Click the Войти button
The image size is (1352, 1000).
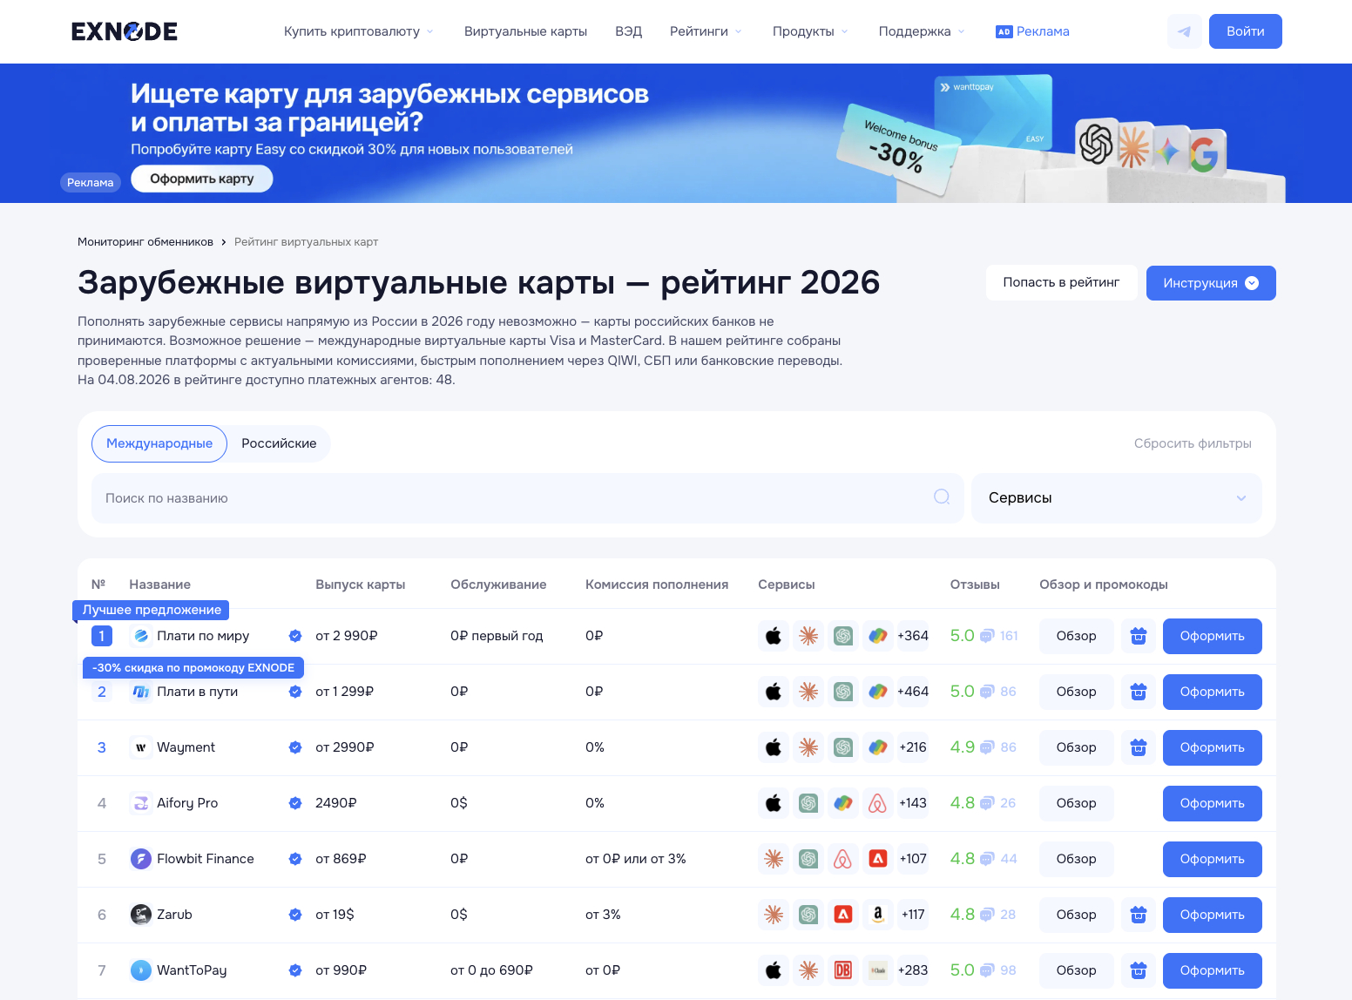point(1246,31)
